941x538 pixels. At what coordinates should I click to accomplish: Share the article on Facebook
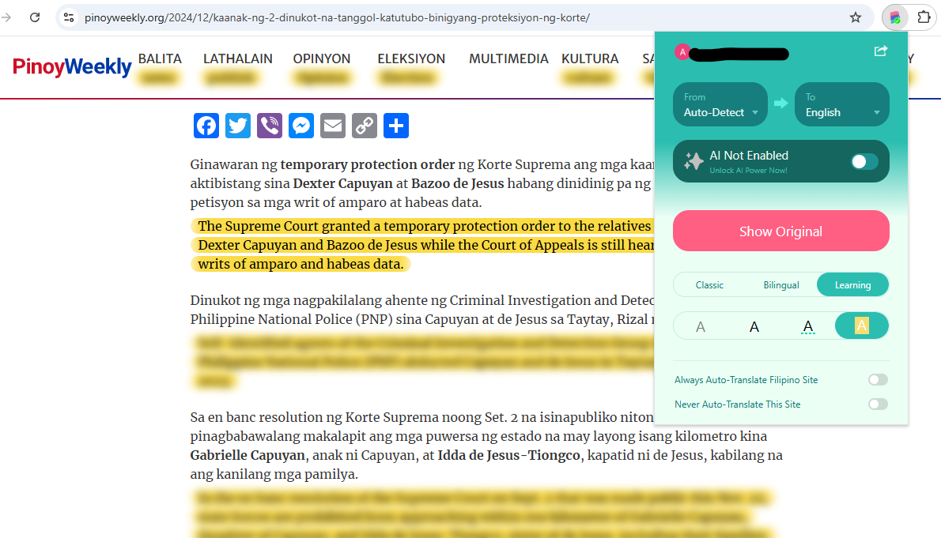[206, 126]
